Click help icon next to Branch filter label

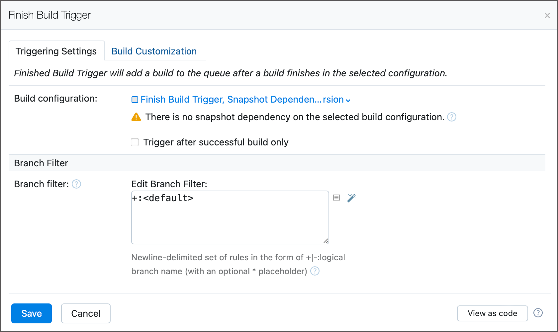point(76,184)
